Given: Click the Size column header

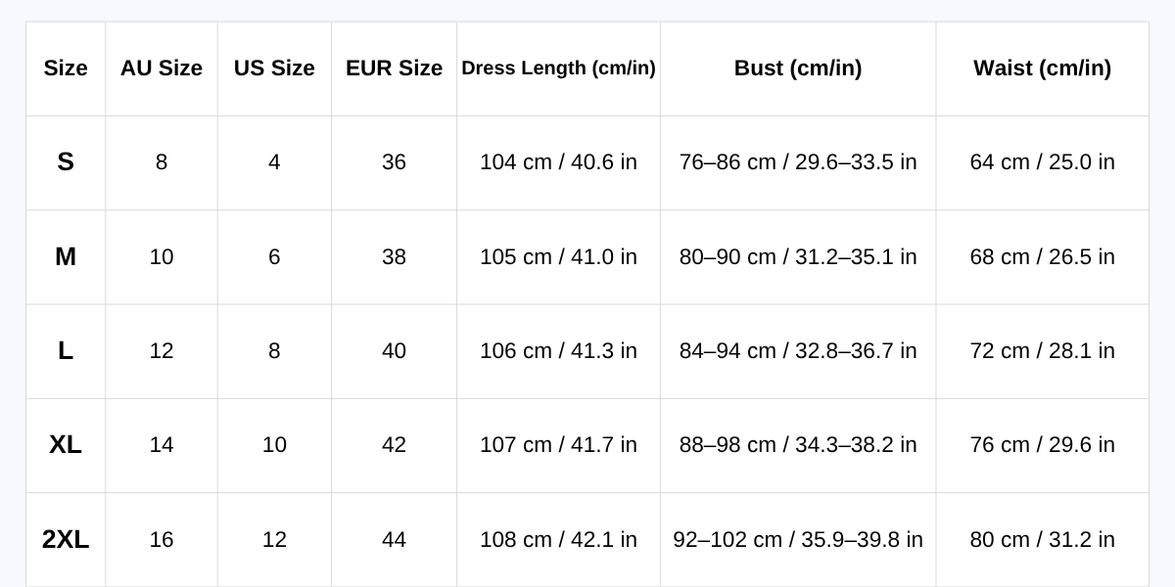Looking at the screenshot, I should pos(66,68).
